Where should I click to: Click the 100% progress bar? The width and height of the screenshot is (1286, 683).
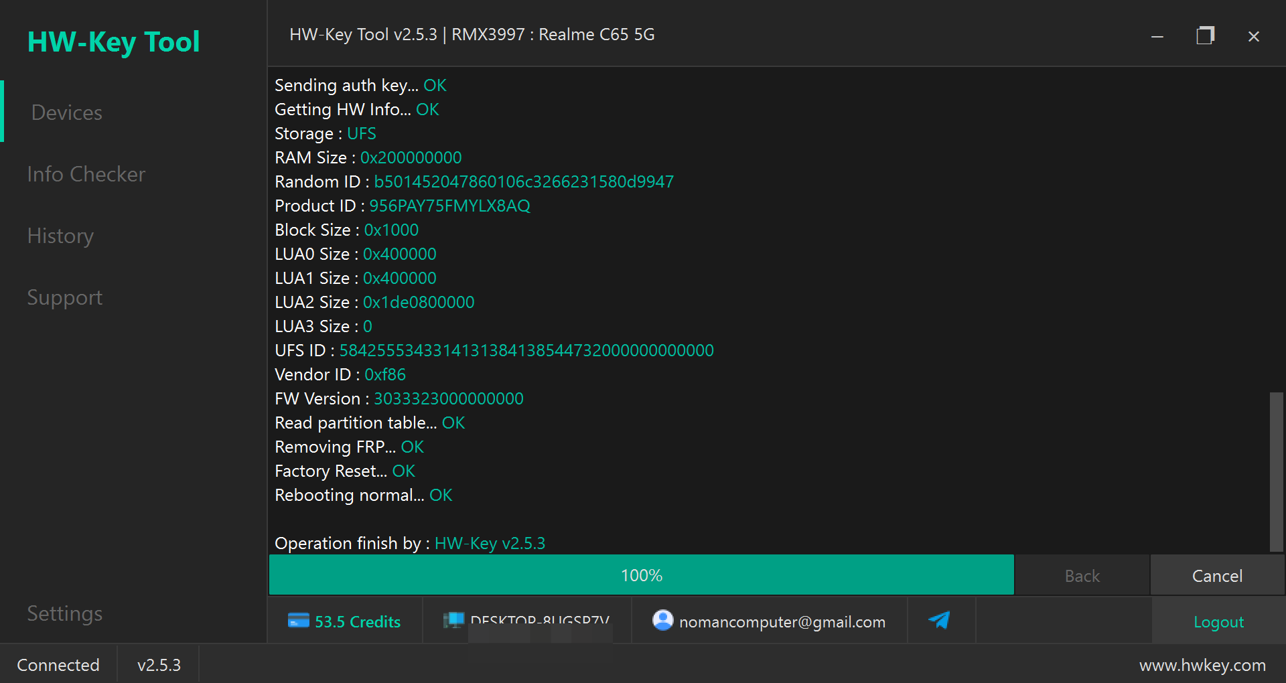pos(641,575)
